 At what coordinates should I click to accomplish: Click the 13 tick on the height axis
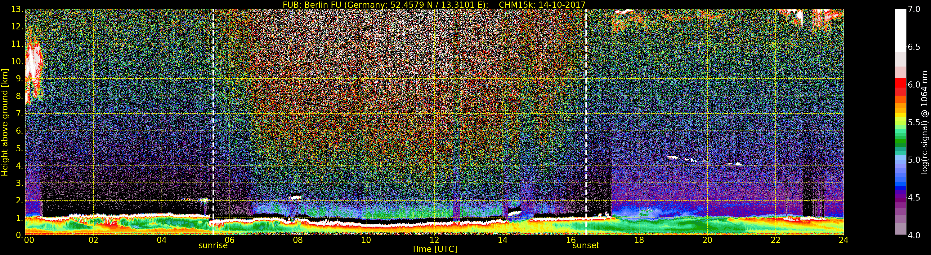point(17,10)
